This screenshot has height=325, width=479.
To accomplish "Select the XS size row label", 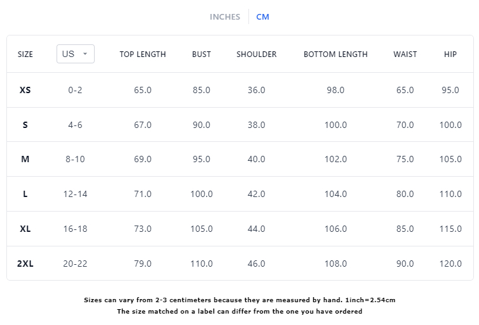I will tap(25, 90).
